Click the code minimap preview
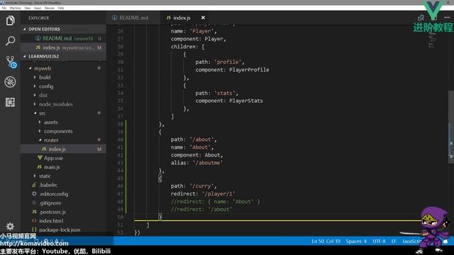The width and height of the screenshot is (454, 255). tap(432, 40)
